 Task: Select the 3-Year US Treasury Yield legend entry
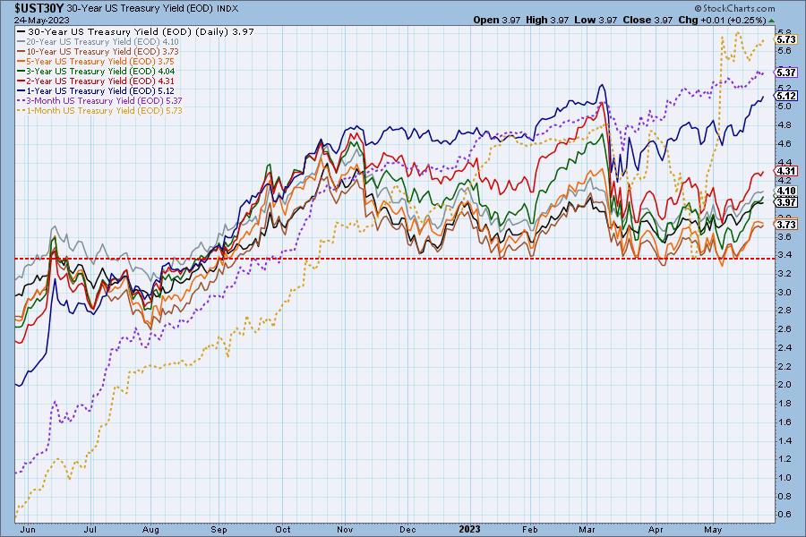pos(96,71)
